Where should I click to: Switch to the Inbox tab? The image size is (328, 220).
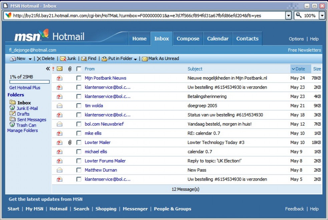tap(161, 39)
